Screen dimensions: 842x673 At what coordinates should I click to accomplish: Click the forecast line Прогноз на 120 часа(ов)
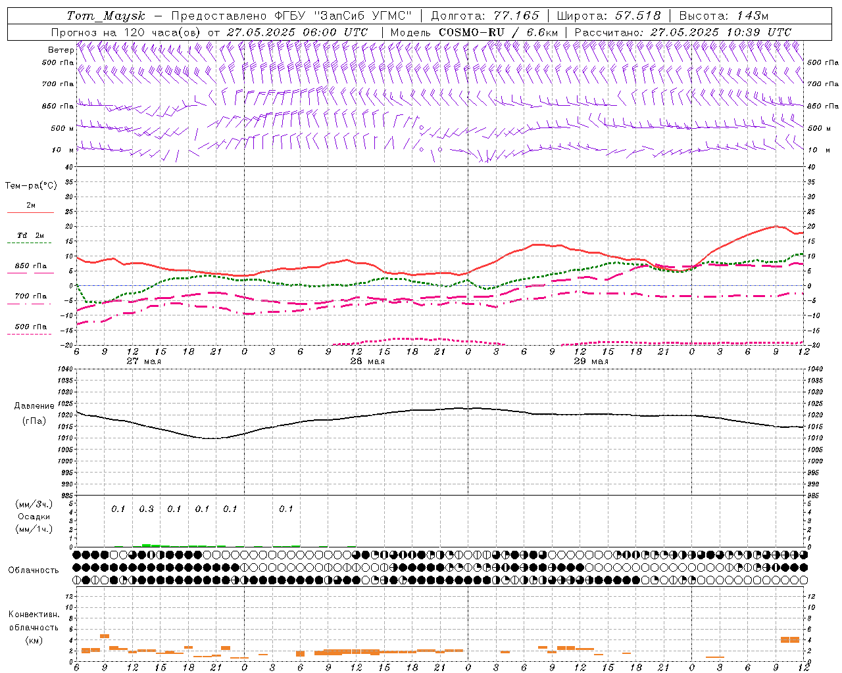126,32
